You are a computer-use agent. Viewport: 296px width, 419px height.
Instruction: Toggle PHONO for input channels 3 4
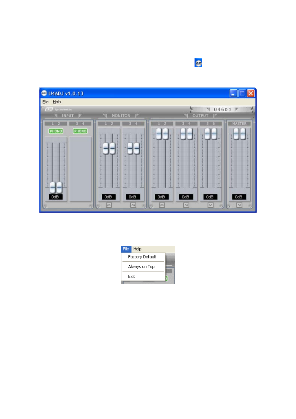(80, 131)
